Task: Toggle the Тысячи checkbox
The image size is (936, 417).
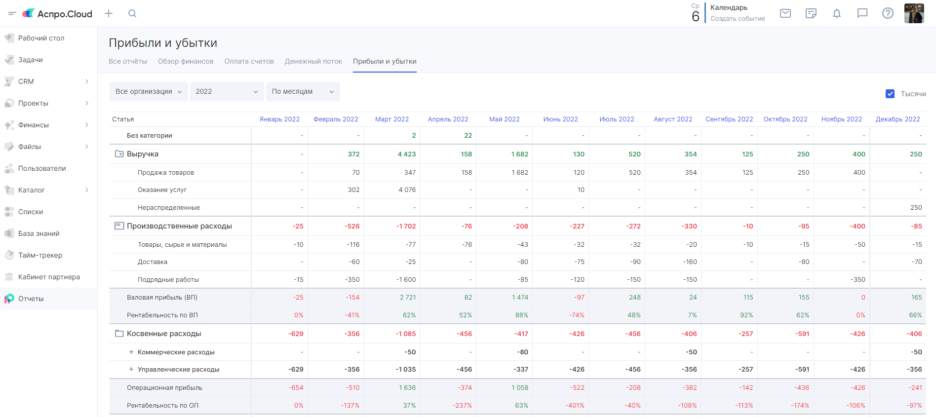Action: [x=890, y=94]
